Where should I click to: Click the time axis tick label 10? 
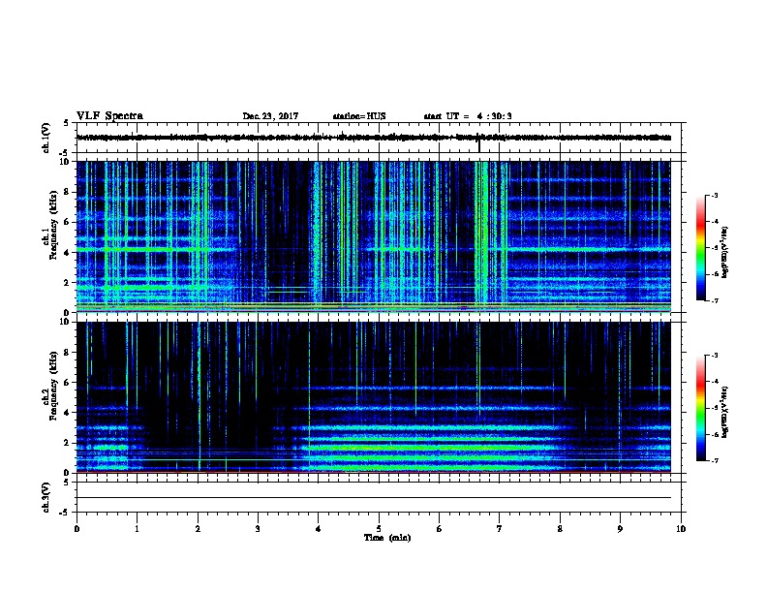pyautogui.click(x=681, y=528)
